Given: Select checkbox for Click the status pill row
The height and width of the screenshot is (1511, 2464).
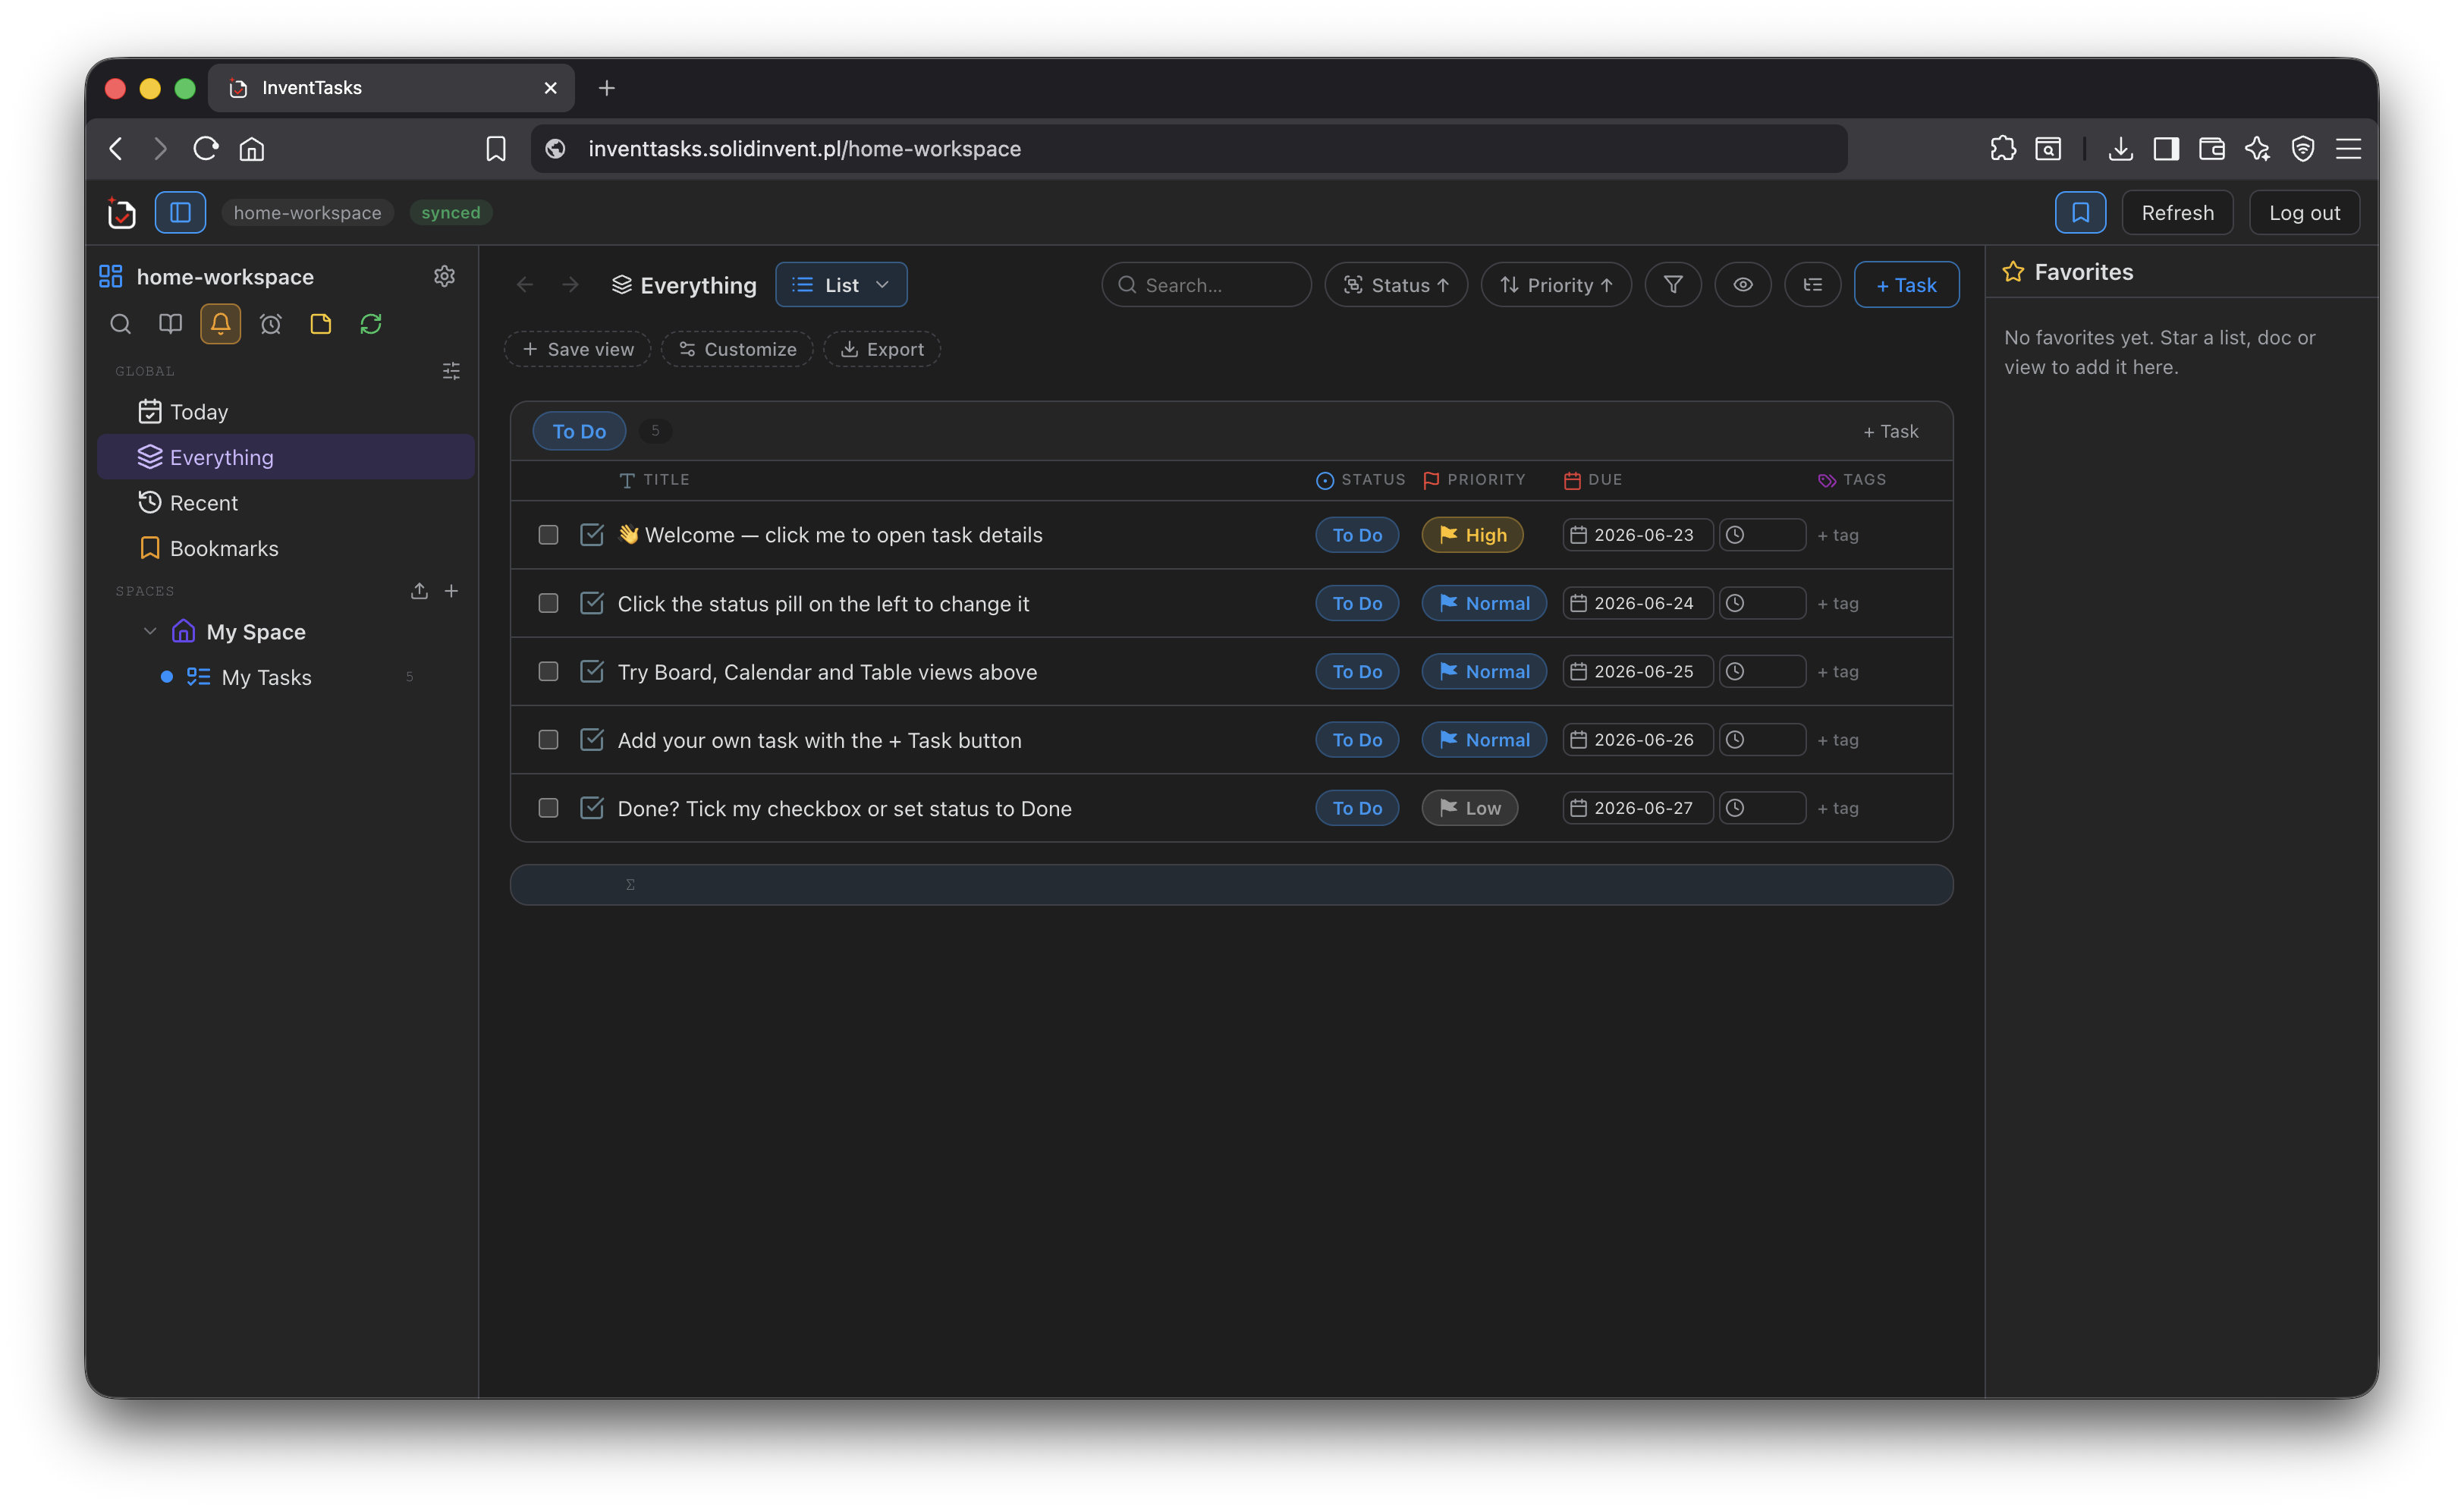Looking at the screenshot, I should pos(548,603).
